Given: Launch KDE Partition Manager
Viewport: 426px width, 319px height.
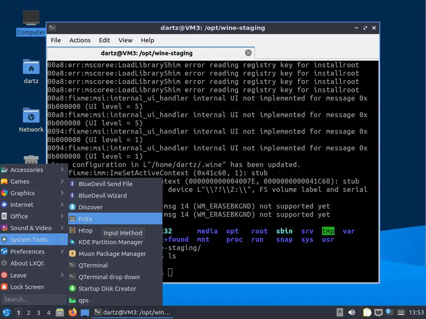Looking at the screenshot, I should point(115,242).
